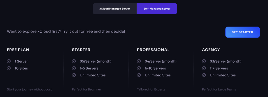268x97 pixels.
Task: Select the FREE PLAN heading
Action: point(18,50)
